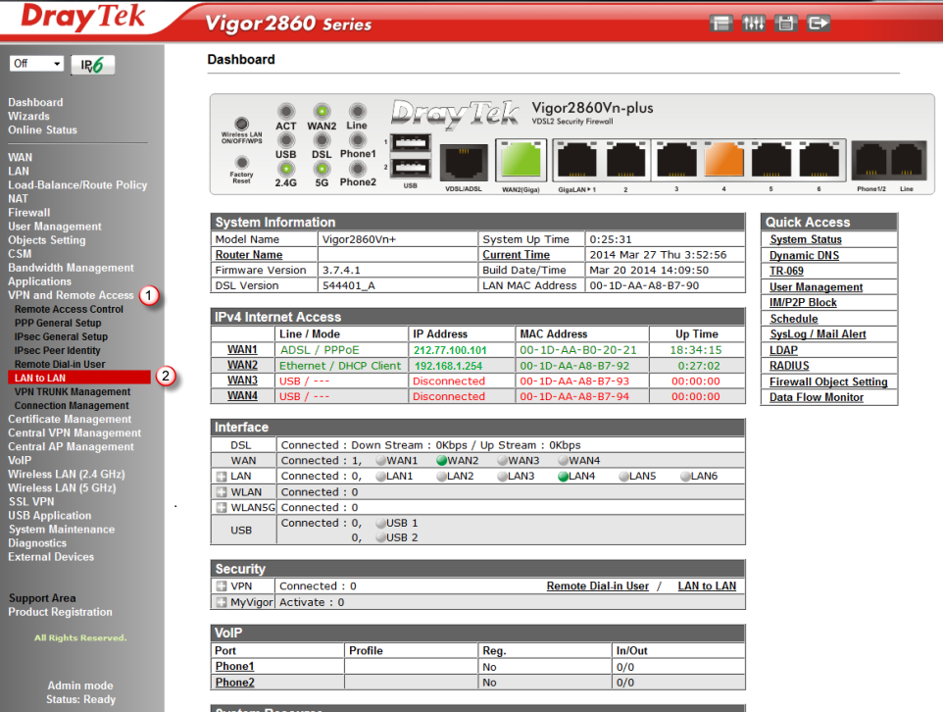The image size is (943, 712).
Task: Expand the LAN row in Interface table
Action: coord(222,476)
